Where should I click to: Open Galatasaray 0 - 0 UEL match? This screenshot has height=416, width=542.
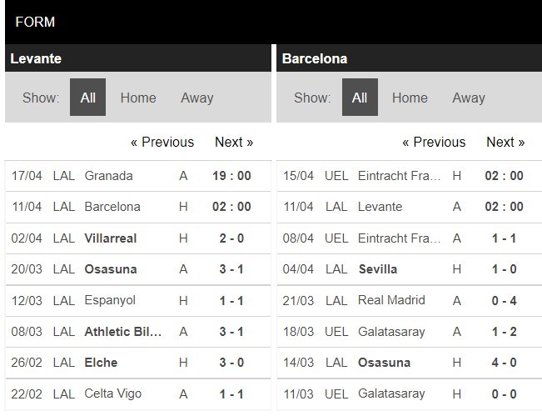(410, 393)
